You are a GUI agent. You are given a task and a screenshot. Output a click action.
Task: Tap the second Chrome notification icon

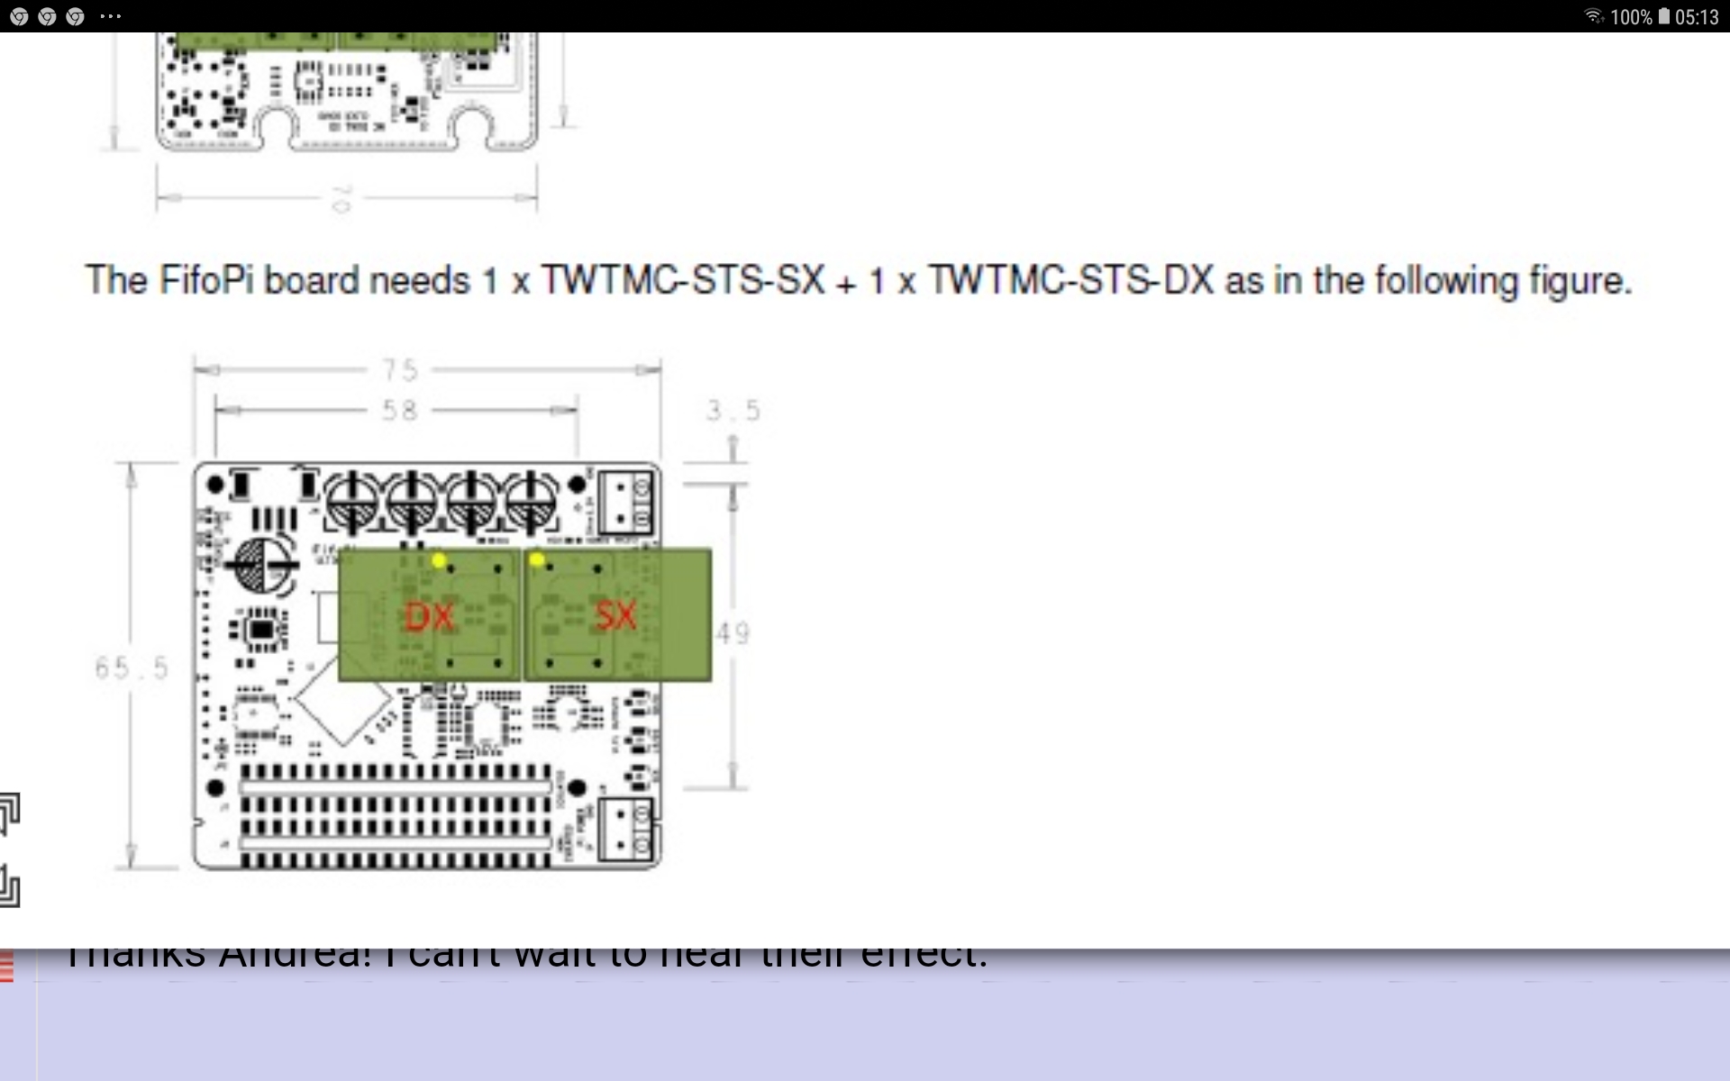tap(47, 16)
